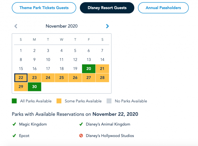Click the checkmark beside Disney's Animal Kingdom
198x146 pixels.
(x=81, y=124)
